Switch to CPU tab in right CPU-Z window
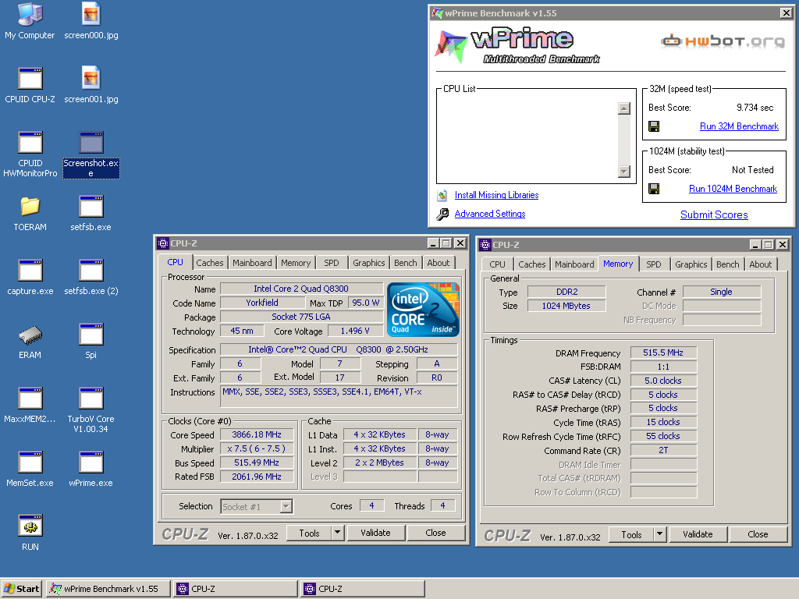799x599 pixels. point(497,264)
